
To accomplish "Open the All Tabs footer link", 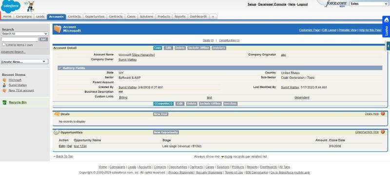I will click(284, 167).
